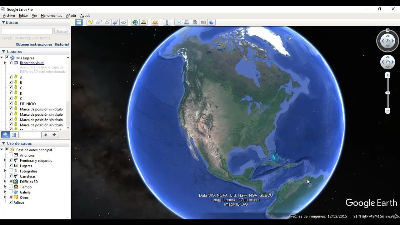400x225 pixels.
Task: Add an image overlay from the toolbar
Action: (x=116, y=22)
